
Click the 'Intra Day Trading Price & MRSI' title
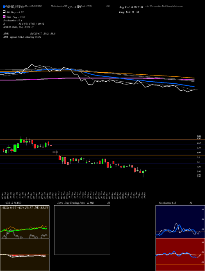tap(84, 203)
